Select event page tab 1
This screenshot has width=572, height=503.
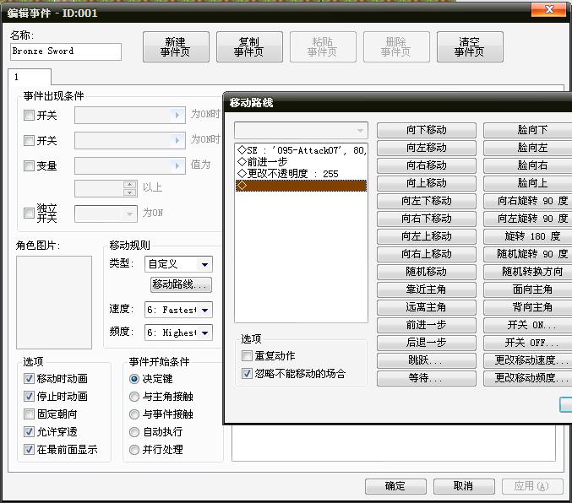pyautogui.click(x=30, y=77)
